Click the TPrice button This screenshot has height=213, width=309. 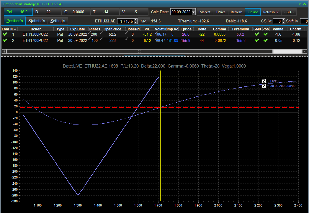(220, 12)
